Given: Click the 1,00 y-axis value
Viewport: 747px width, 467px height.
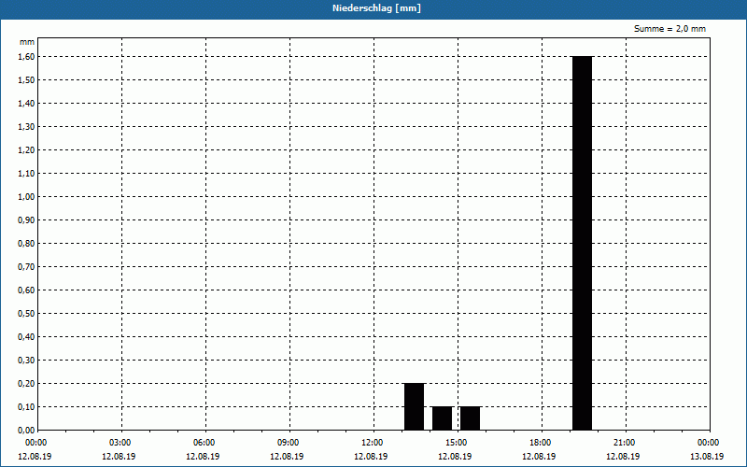Looking at the screenshot, I should click(26, 196).
